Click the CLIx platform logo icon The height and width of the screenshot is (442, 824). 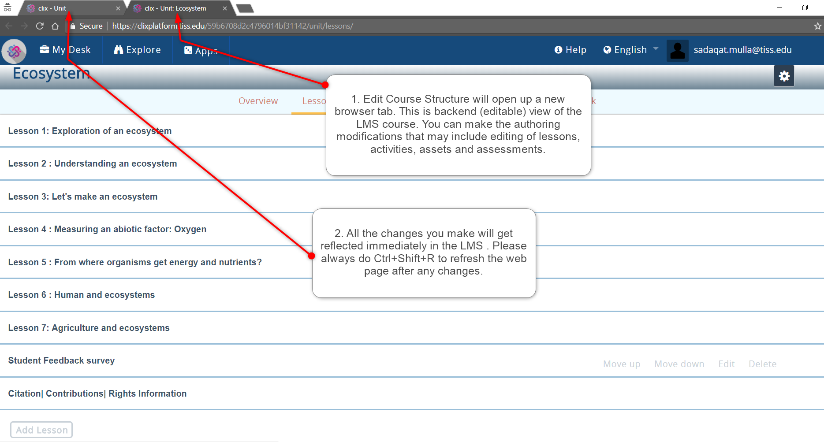14,51
